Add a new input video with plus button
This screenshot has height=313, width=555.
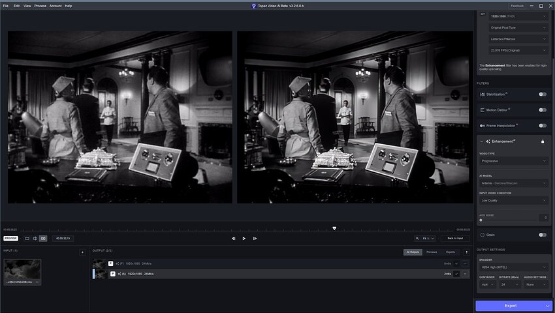pos(82,252)
